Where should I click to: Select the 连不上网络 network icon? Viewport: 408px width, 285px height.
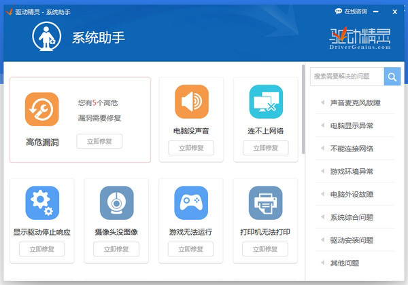point(265,102)
